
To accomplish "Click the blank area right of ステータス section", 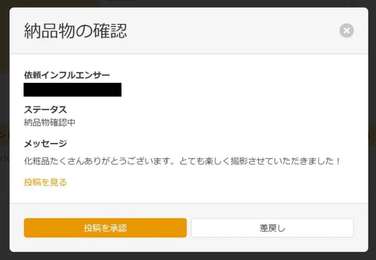I will [216, 116].
